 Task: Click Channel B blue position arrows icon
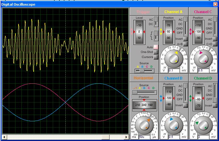(161, 98)
